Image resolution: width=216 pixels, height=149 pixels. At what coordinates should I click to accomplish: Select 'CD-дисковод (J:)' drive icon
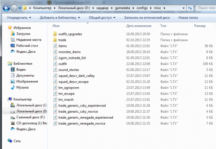pos(13,123)
